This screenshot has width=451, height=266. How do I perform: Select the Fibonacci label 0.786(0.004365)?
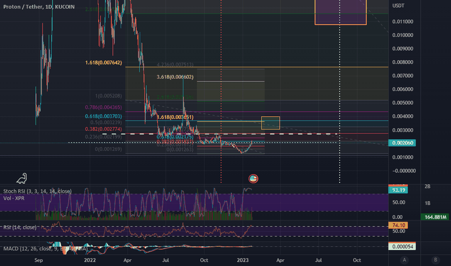104,107
